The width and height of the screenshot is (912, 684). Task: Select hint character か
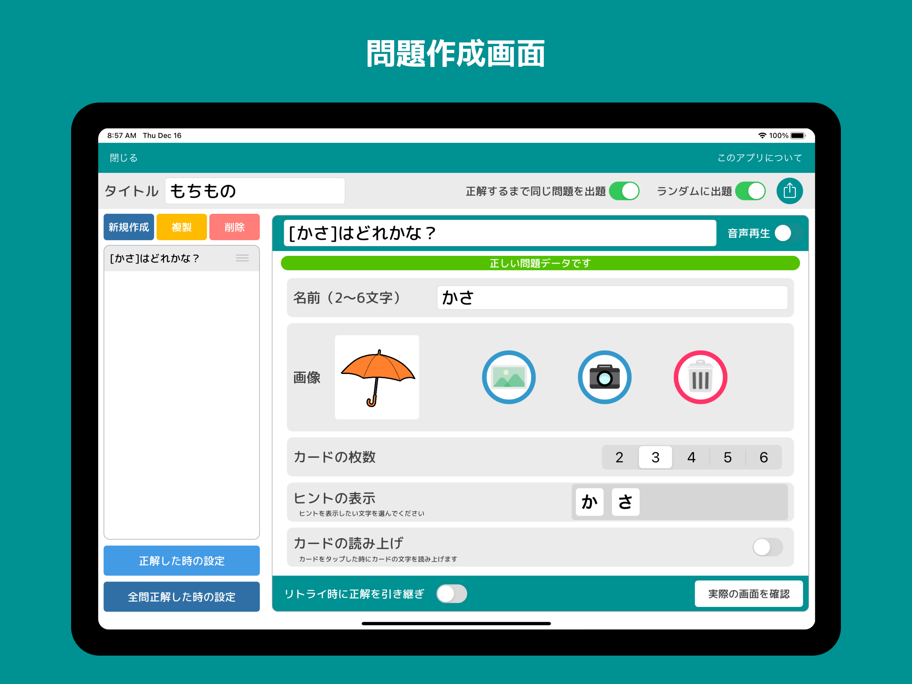[589, 502]
